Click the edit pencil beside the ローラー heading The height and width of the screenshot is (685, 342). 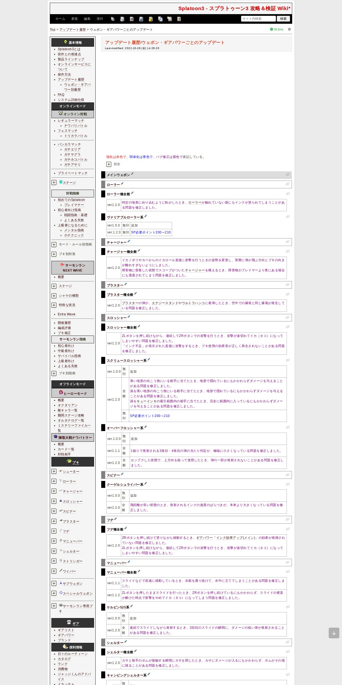(x=122, y=184)
